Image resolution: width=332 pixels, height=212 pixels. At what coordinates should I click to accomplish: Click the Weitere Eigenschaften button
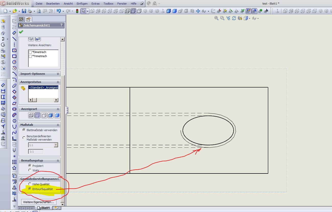[39, 202]
